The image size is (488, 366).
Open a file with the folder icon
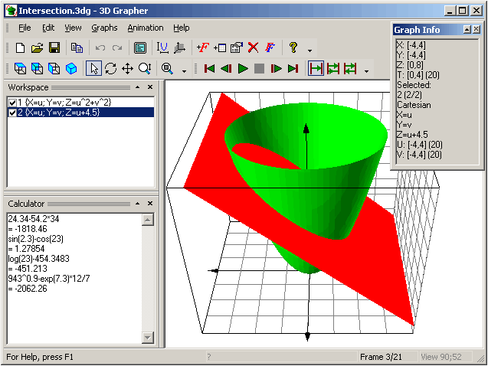[x=37, y=48]
